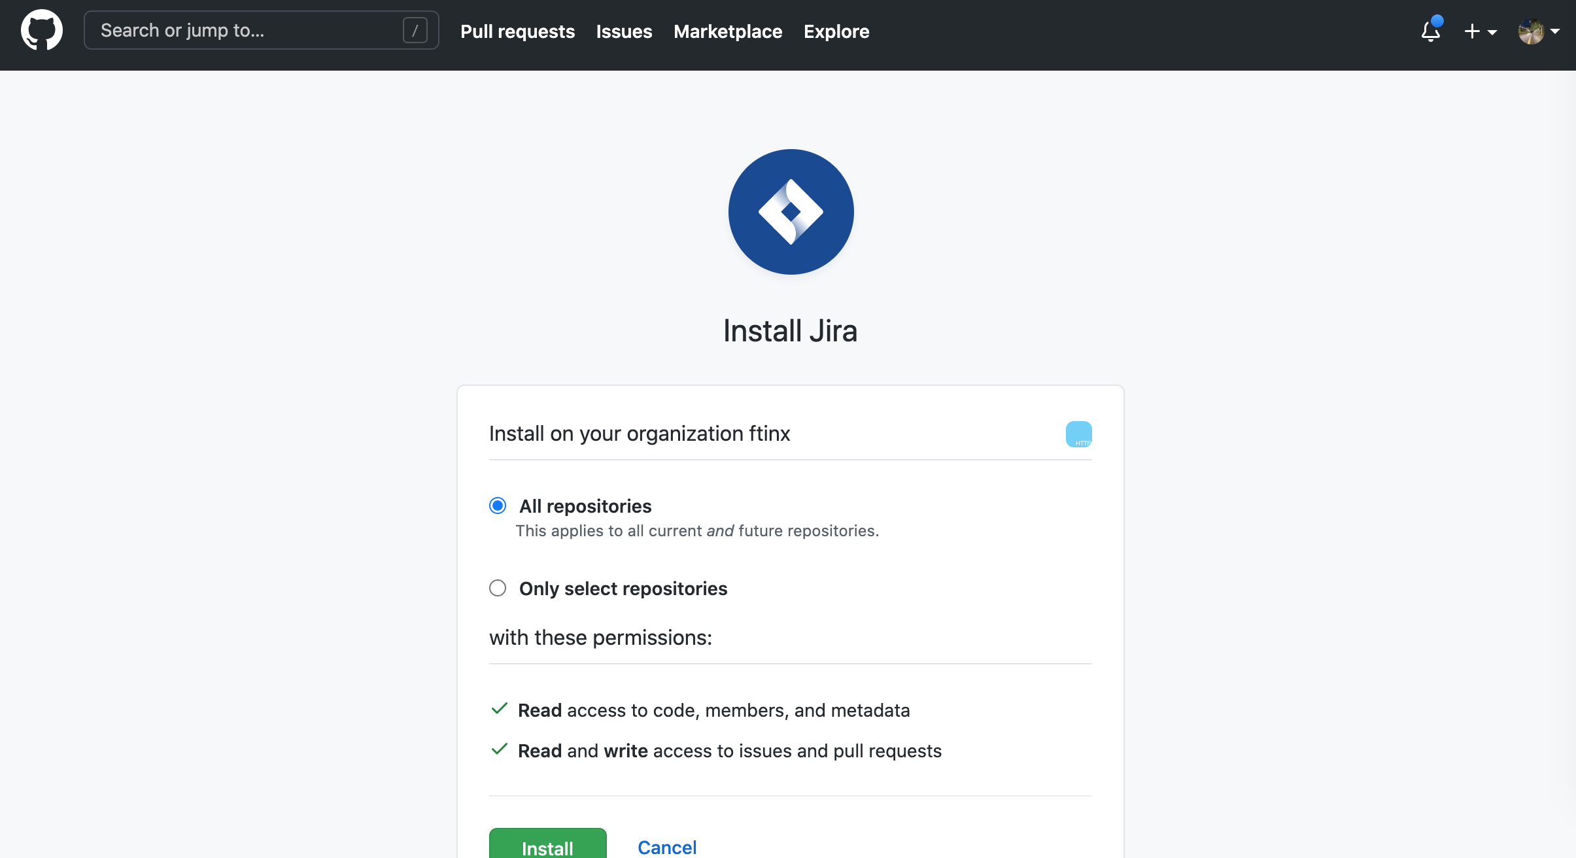Screen dimensions: 1576x858
Task: Click the slash shortcut key icon
Action: [x=415, y=30]
